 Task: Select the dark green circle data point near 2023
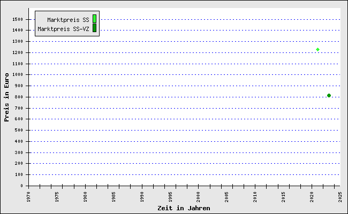click(329, 95)
